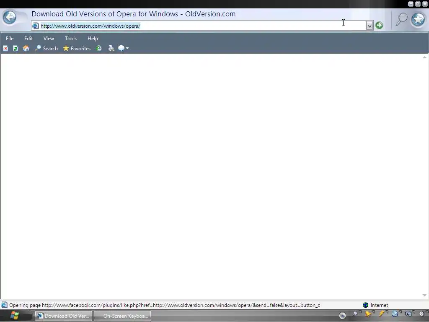429x322 pixels.
Task: Go to the Home page icon
Action: [26, 48]
